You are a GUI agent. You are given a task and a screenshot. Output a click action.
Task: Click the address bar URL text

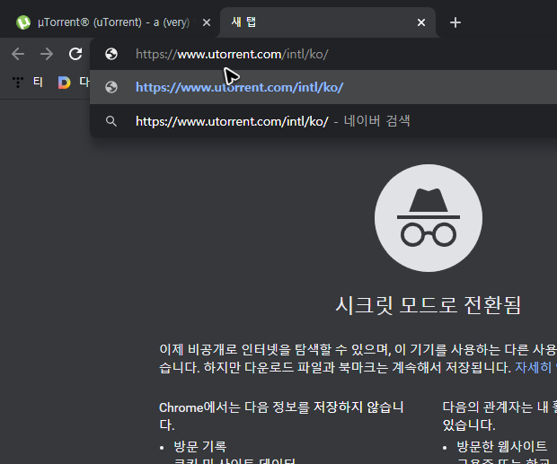click(232, 54)
